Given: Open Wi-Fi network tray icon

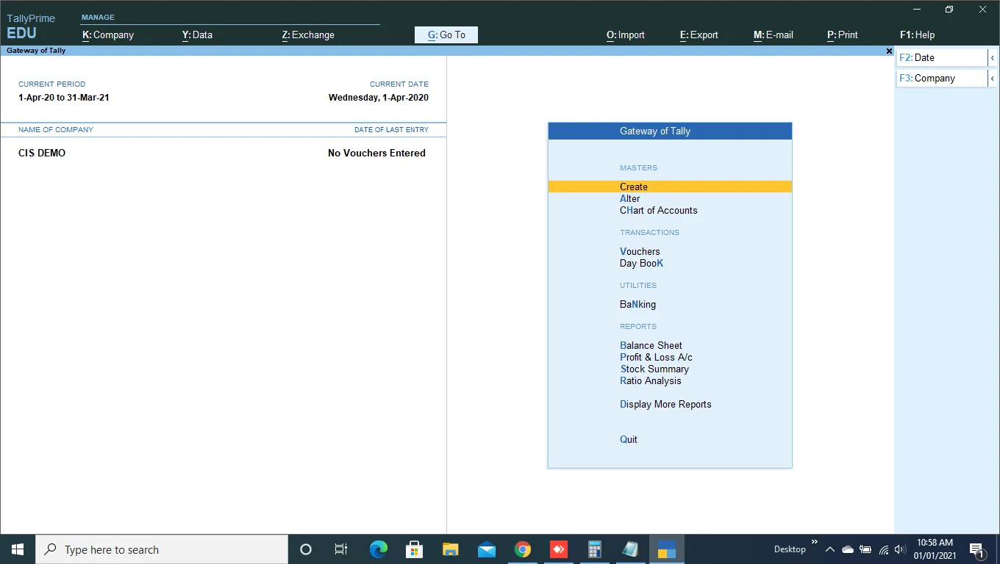Looking at the screenshot, I should pyautogui.click(x=884, y=549).
